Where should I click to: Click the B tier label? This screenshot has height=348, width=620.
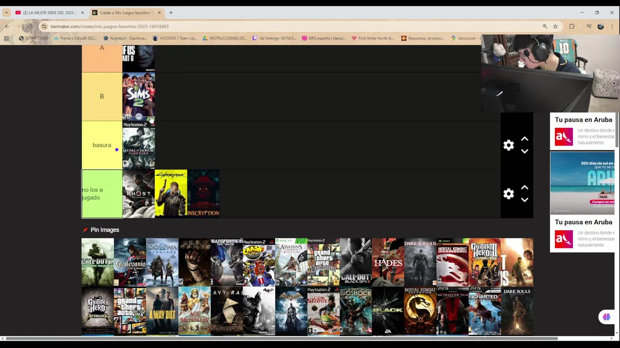tap(102, 96)
